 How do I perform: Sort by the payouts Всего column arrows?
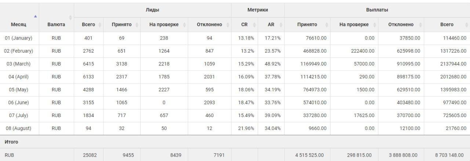point(466,25)
